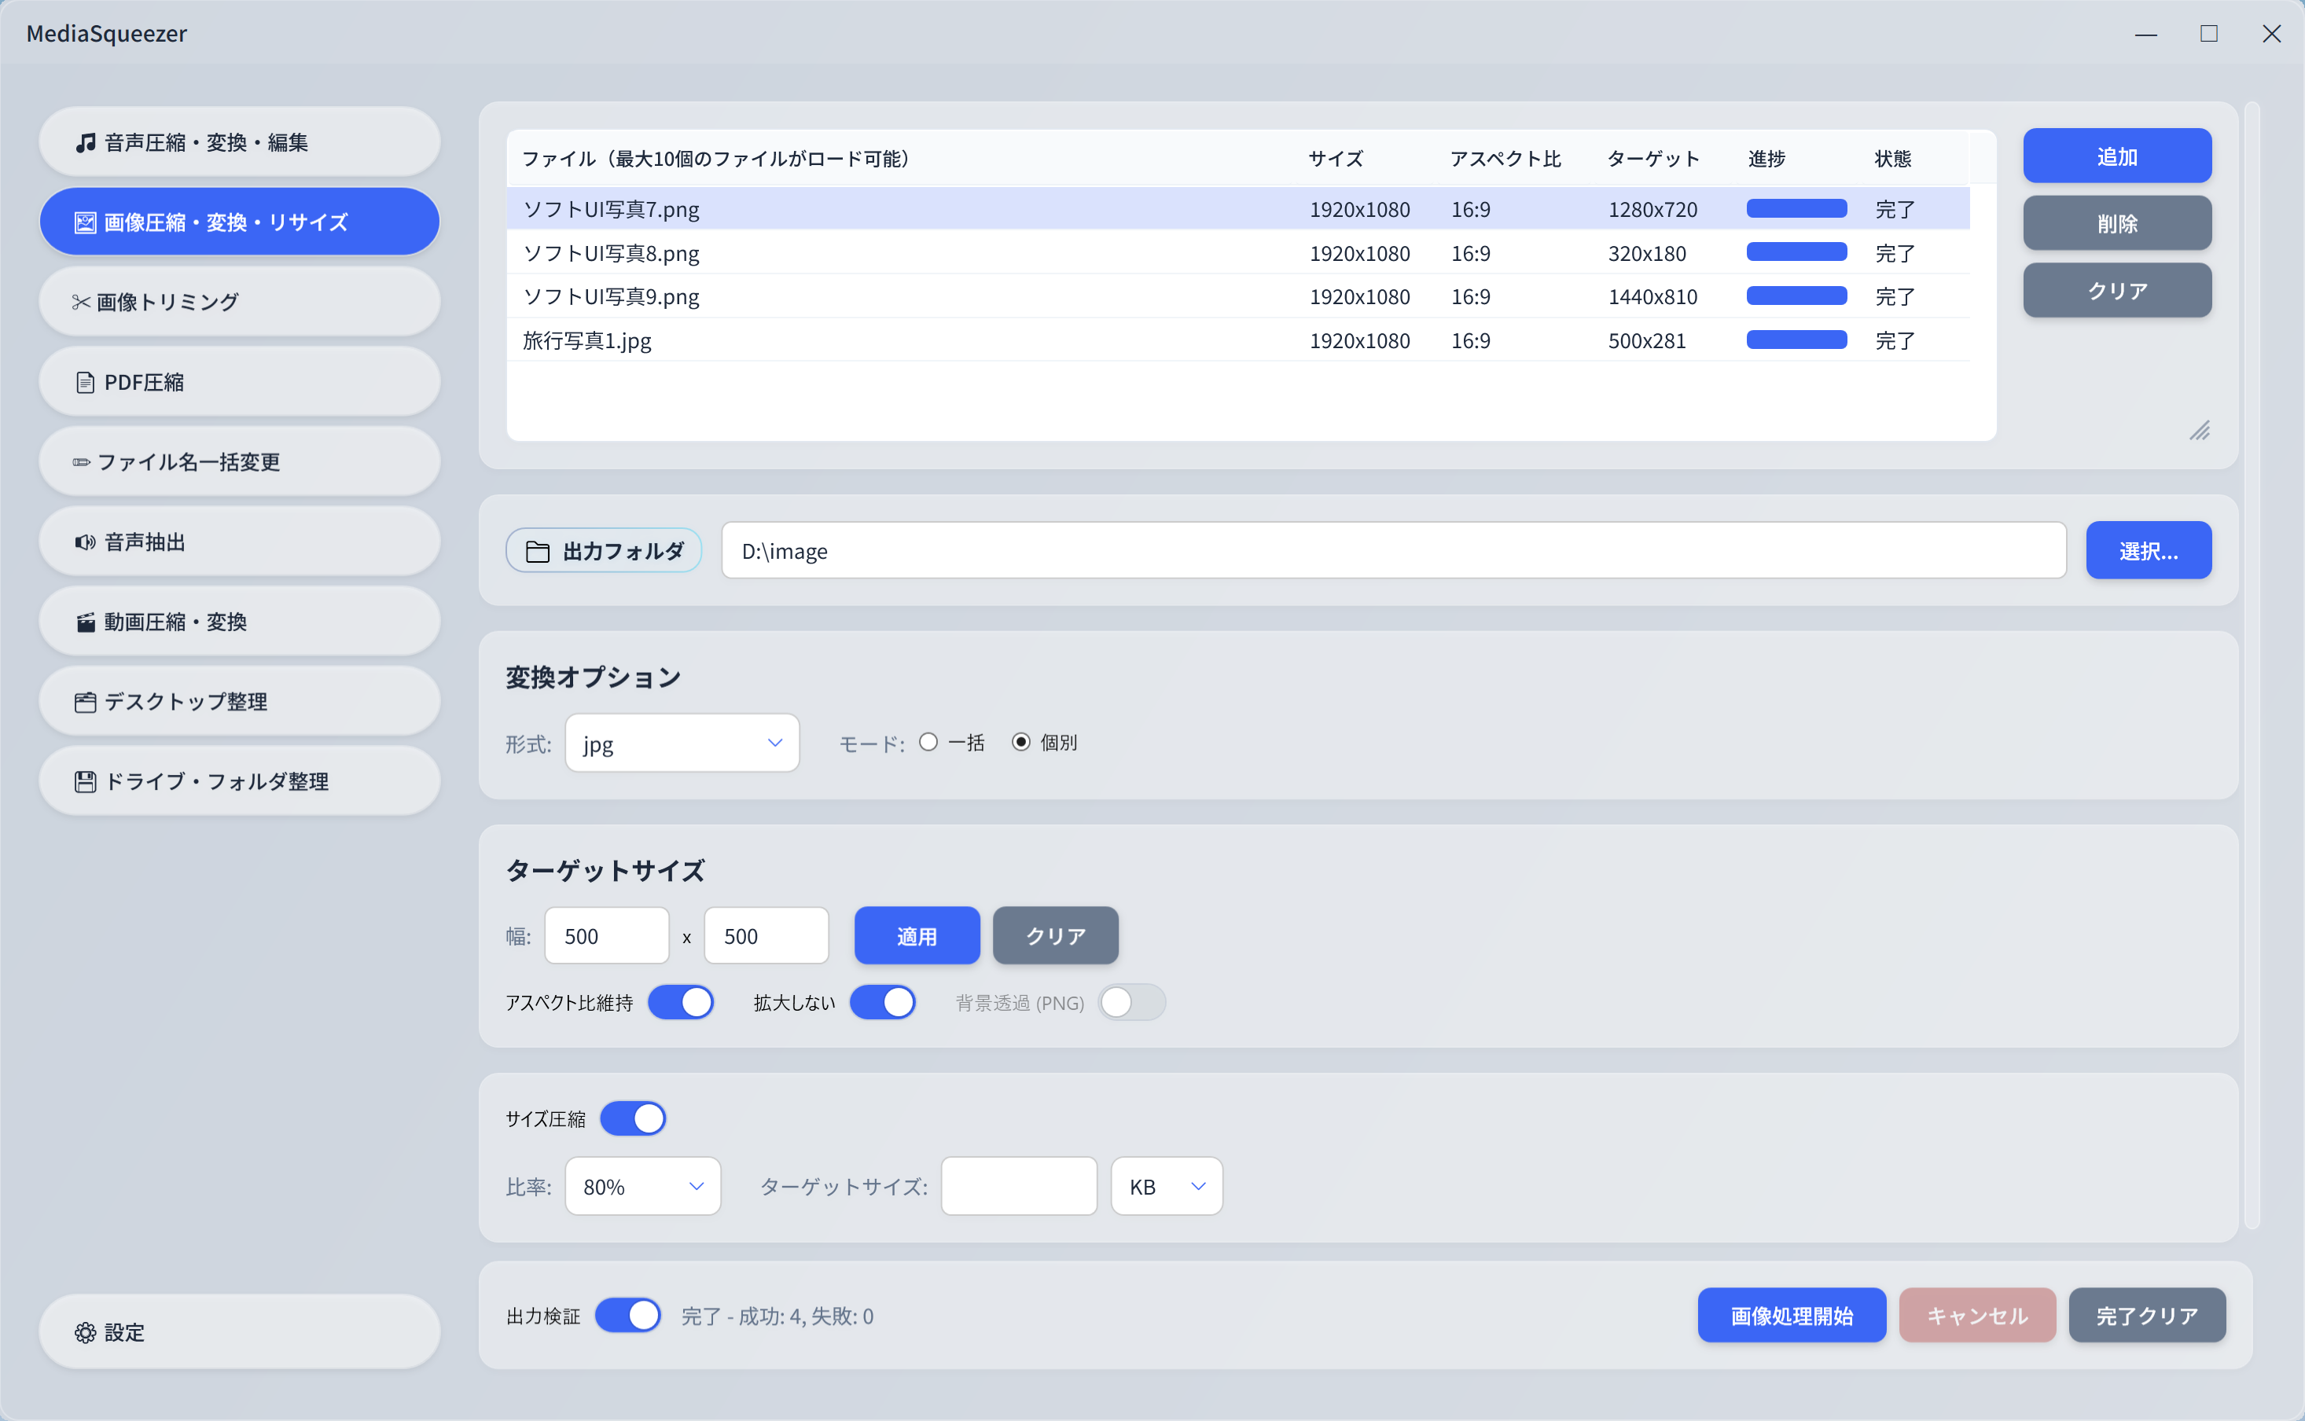Click the floppy disk icon for drive/folder organizing

point(85,782)
